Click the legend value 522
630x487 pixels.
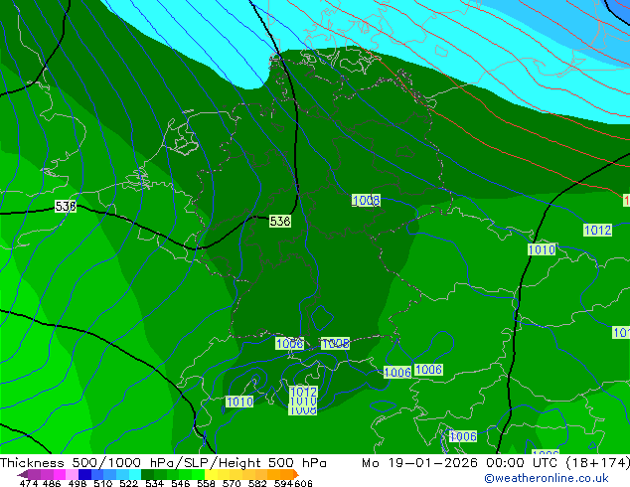pyautogui.click(x=128, y=483)
